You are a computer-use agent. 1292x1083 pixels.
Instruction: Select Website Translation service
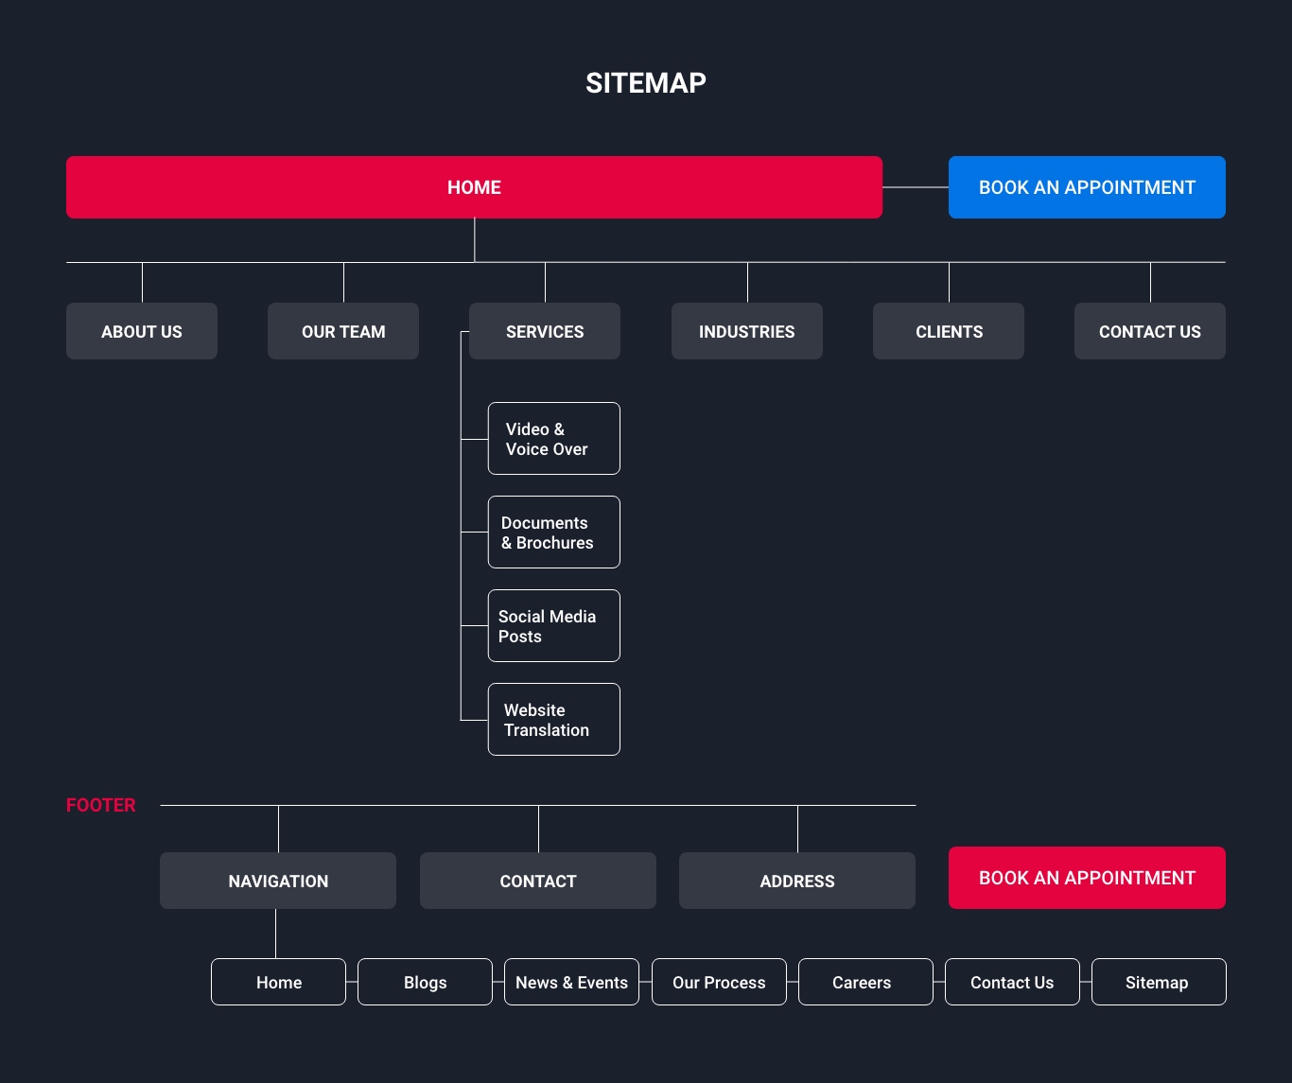click(553, 720)
